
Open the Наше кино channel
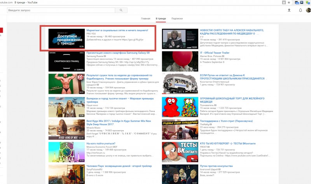(92, 105)
